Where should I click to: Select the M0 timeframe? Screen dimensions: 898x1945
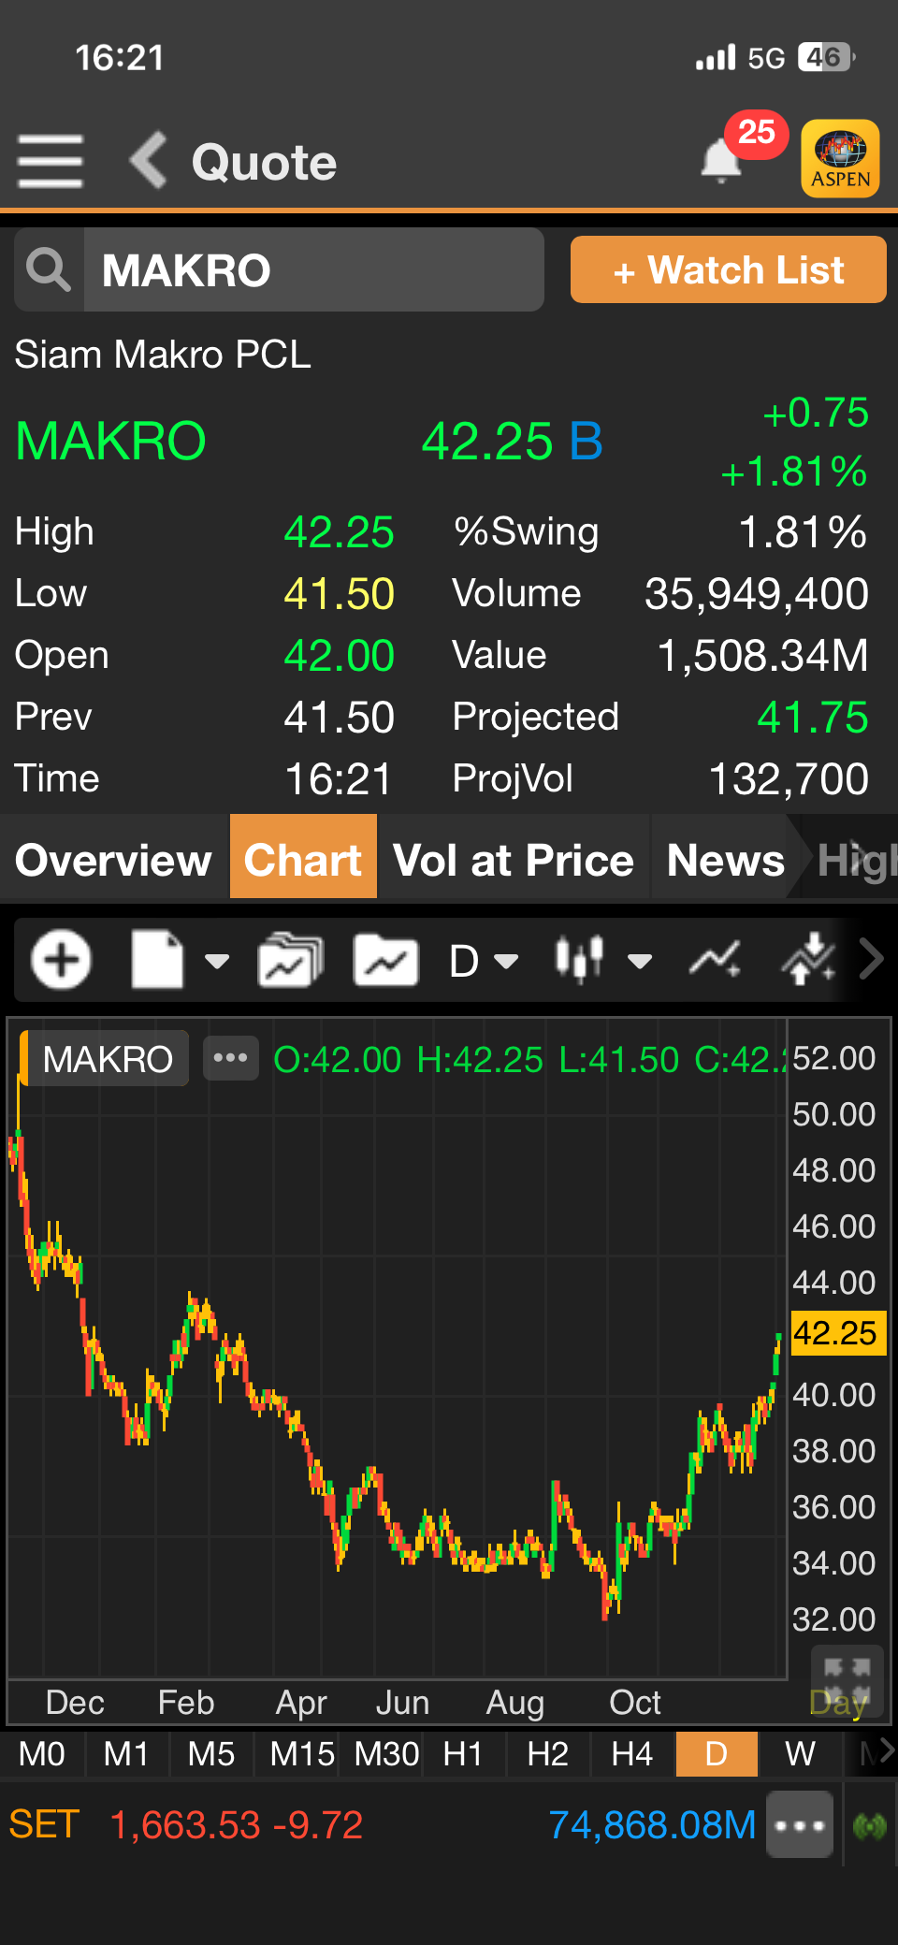[x=42, y=1753]
